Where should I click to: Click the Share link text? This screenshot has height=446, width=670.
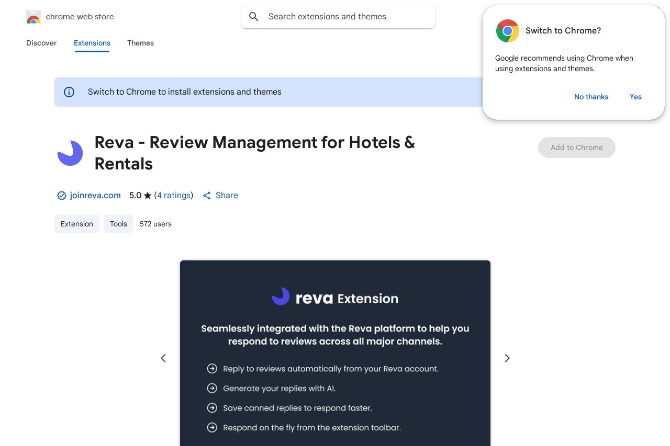tap(227, 196)
